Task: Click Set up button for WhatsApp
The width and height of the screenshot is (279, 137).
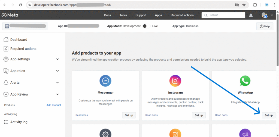Action: (x=269, y=115)
